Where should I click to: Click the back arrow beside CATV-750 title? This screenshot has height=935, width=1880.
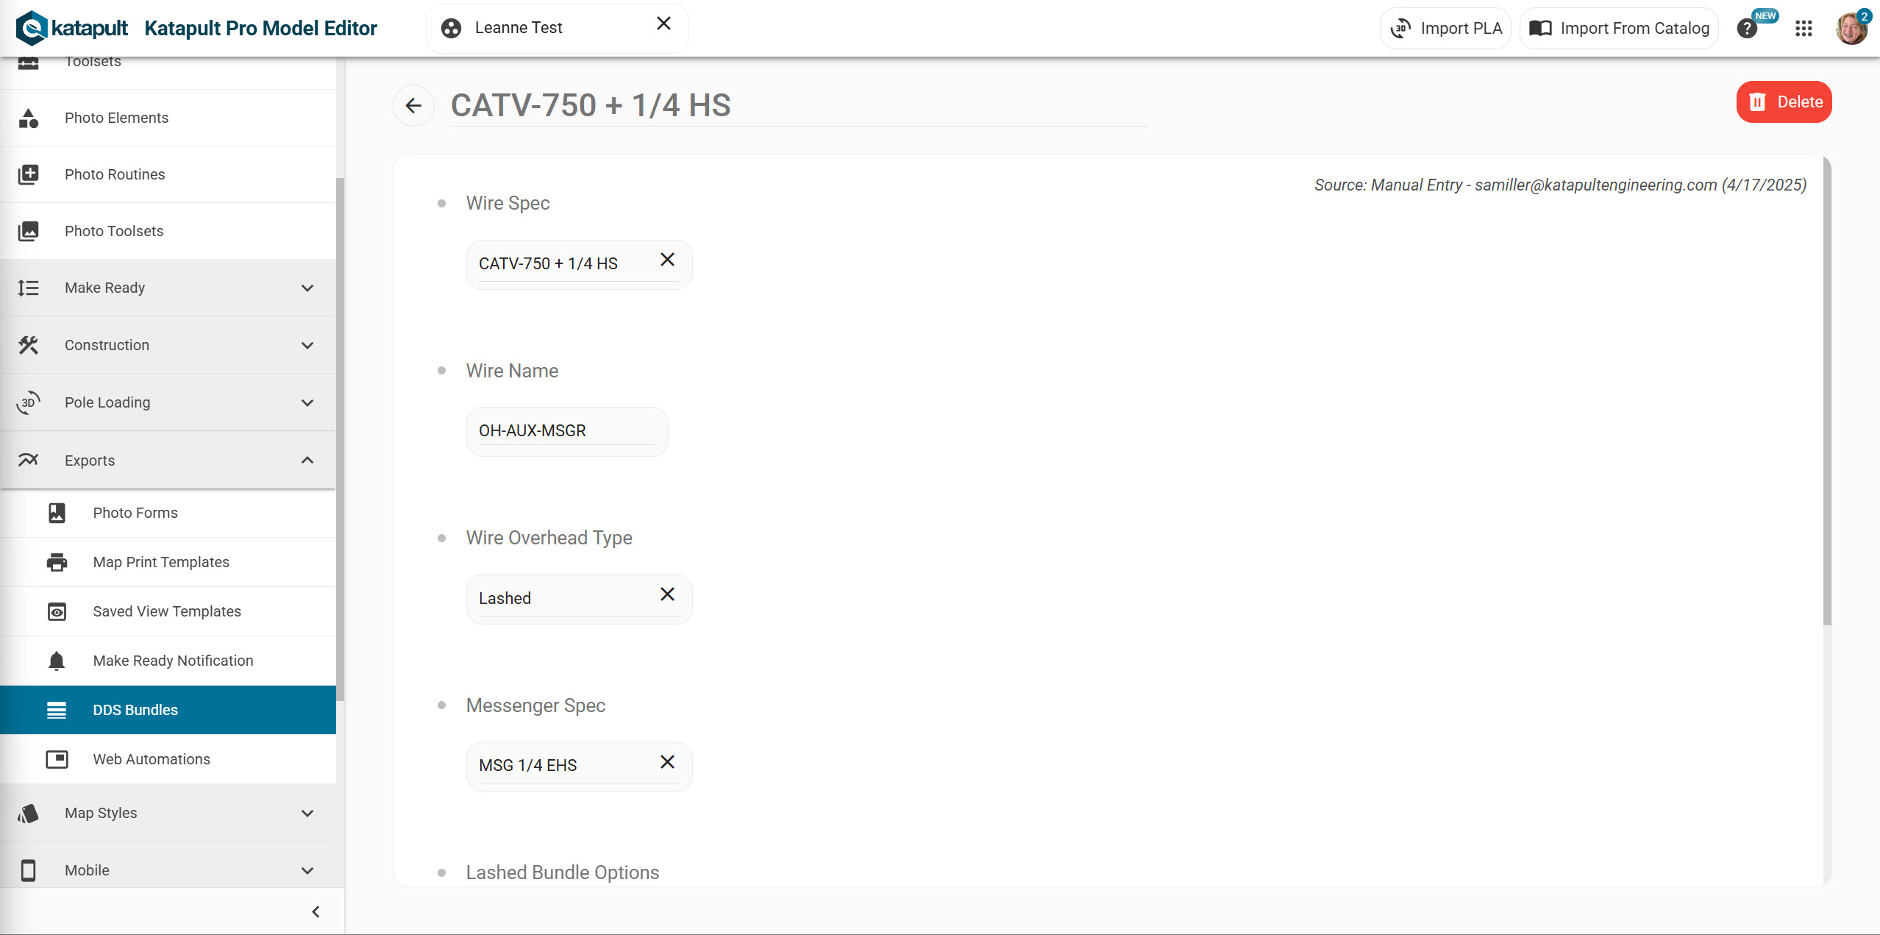click(413, 106)
